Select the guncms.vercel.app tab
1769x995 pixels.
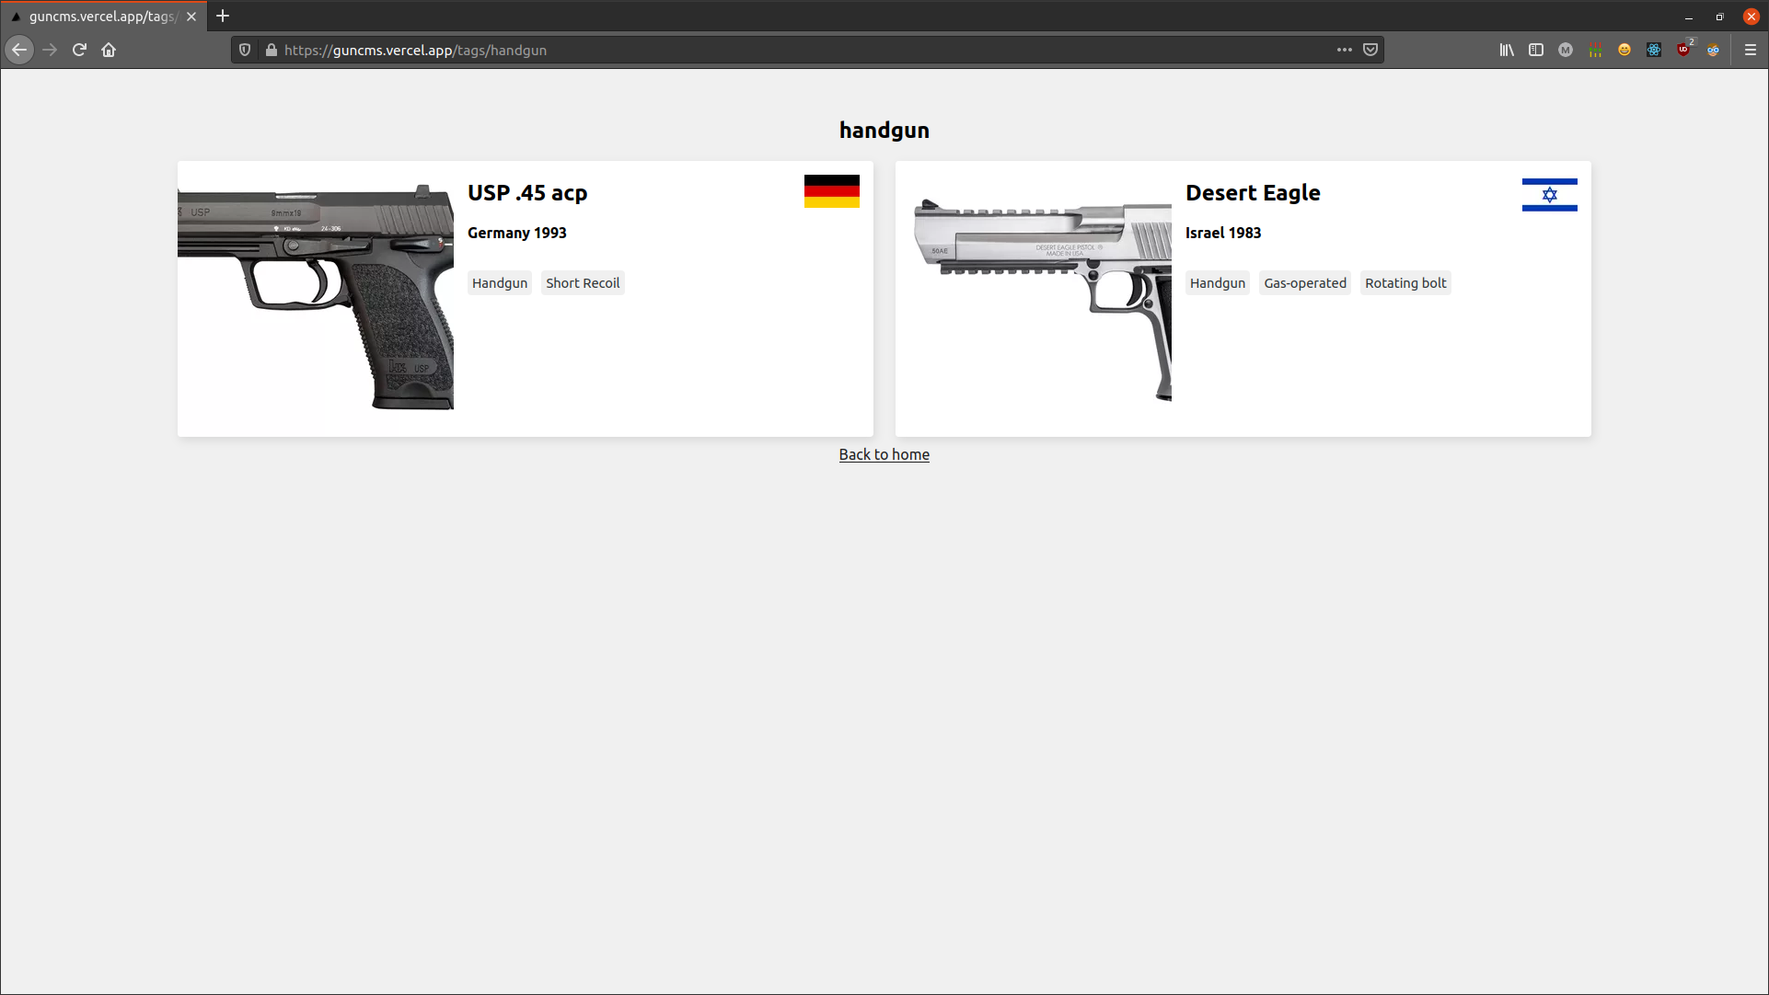(x=101, y=16)
